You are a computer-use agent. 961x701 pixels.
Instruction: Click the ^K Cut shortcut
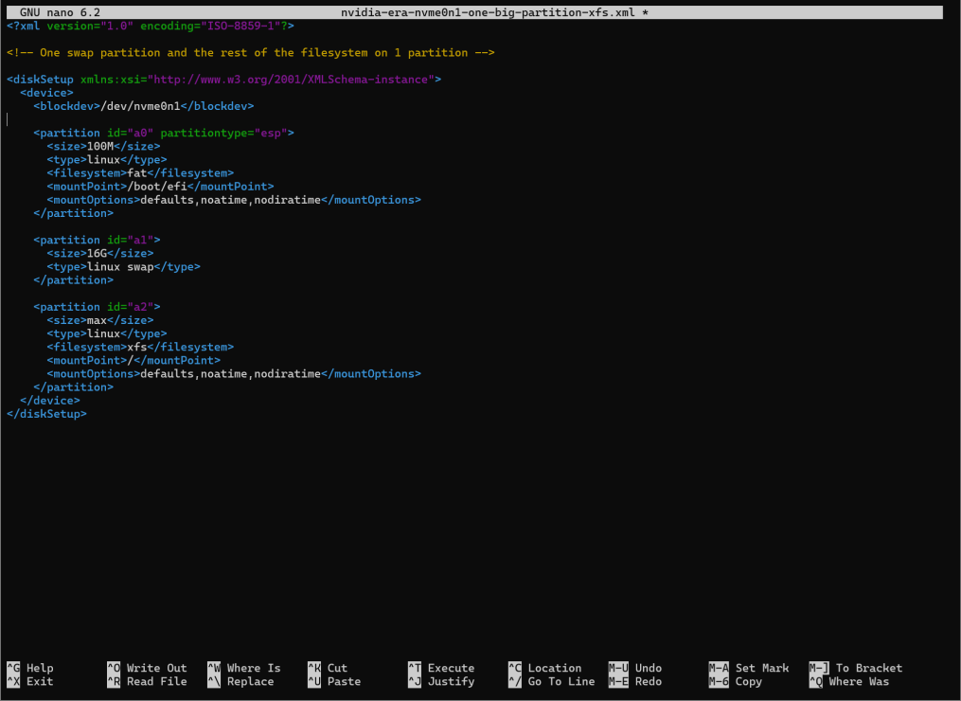(x=328, y=668)
